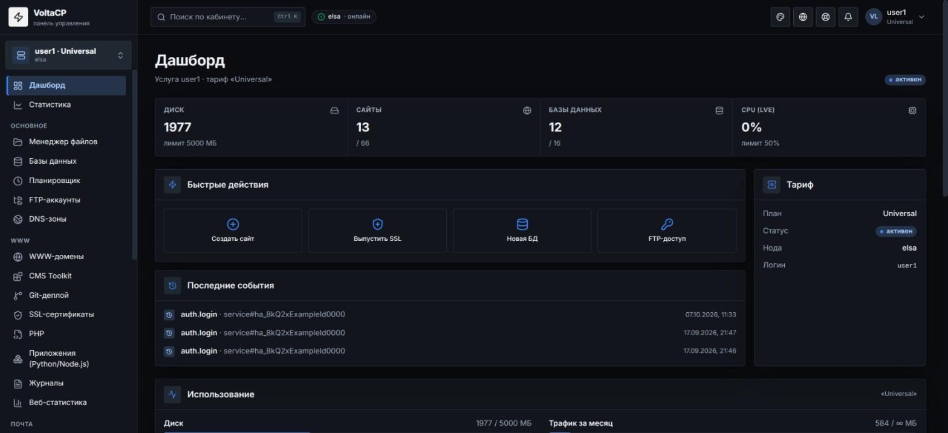Click the lightning icon beside Быстрые действия

point(172,185)
